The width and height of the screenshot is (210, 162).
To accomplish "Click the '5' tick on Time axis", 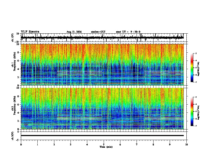I will tap(104, 145).
